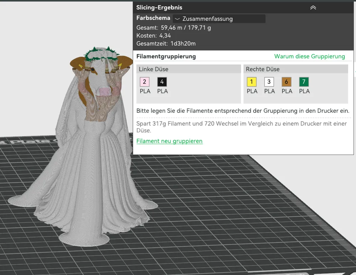Open the 'Warum diese Gruppierung' link
356x275 pixels.
click(x=309, y=56)
